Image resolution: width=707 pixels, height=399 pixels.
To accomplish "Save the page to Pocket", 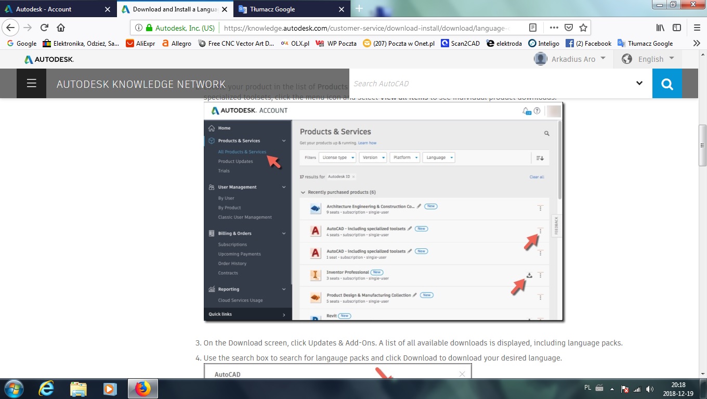I will tap(569, 28).
